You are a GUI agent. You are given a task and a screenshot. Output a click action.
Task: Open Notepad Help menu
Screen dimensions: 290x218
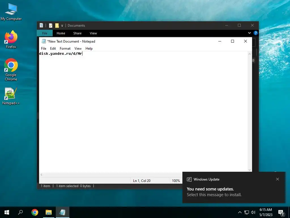pyautogui.click(x=89, y=48)
